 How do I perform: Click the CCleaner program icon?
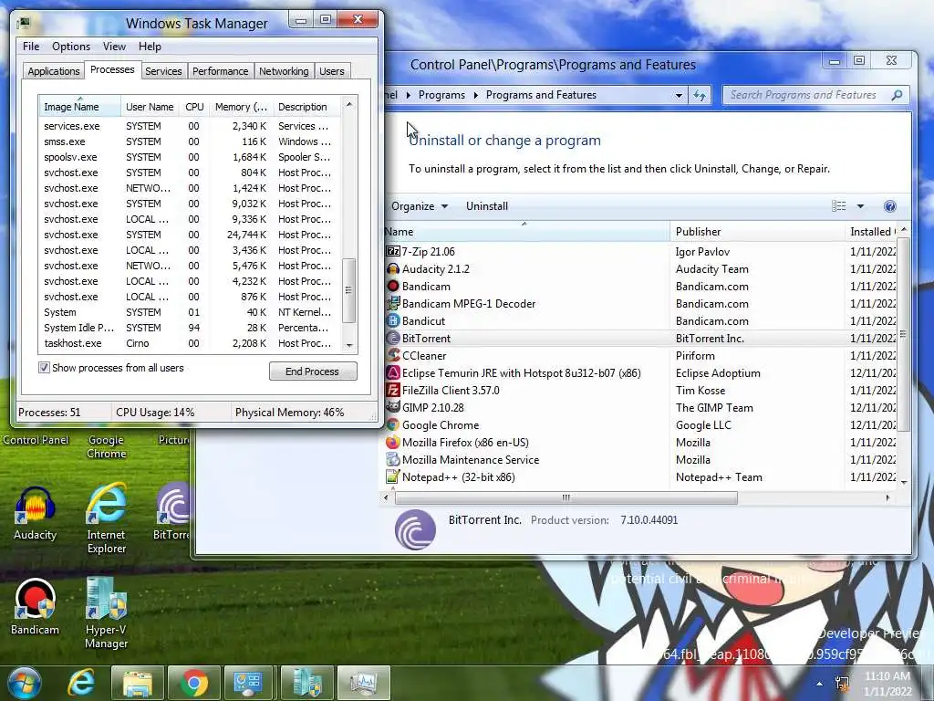click(392, 355)
